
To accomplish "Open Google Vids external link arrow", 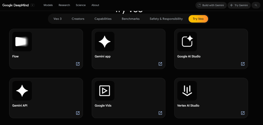I will coord(160,113).
